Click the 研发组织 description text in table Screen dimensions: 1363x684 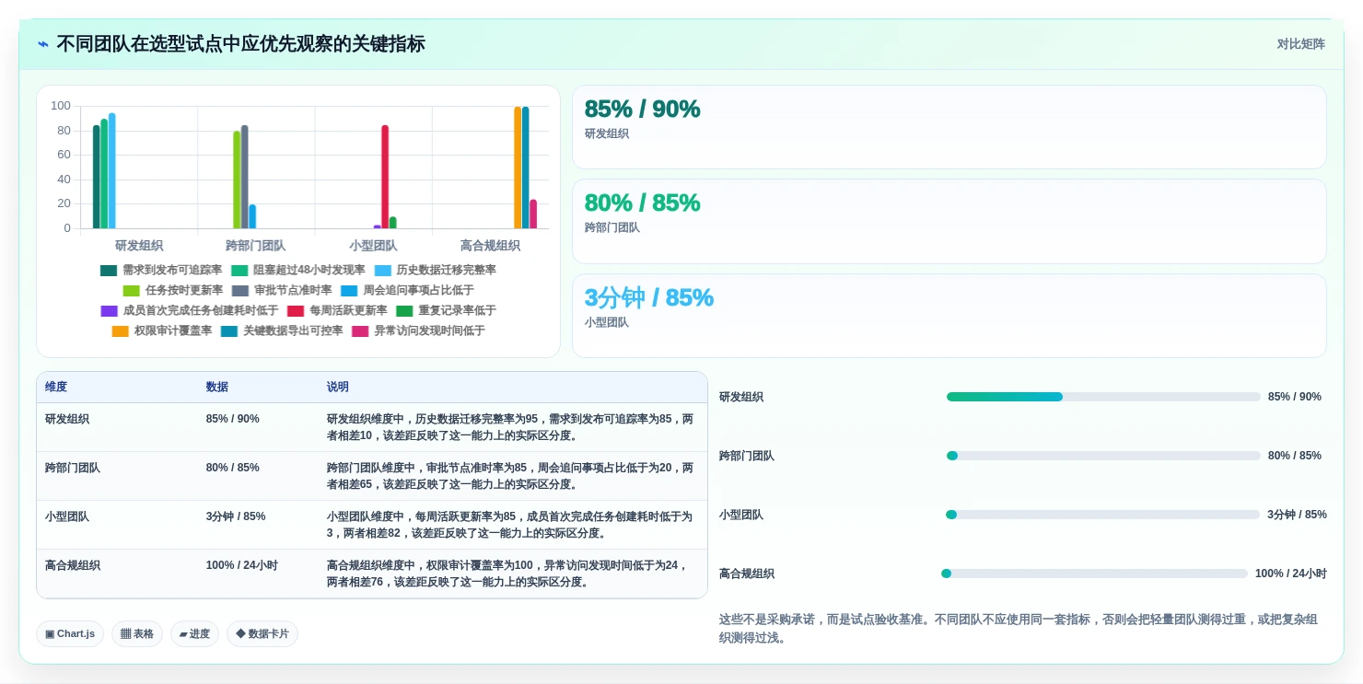click(x=510, y=427)
